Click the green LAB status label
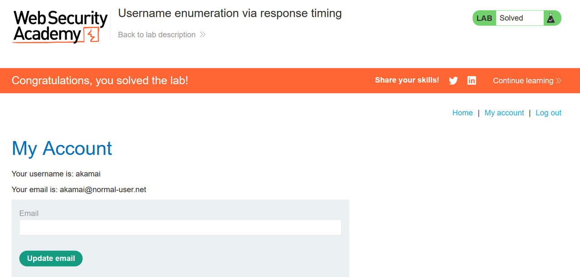Screen dimensions: 580x277 484,18
